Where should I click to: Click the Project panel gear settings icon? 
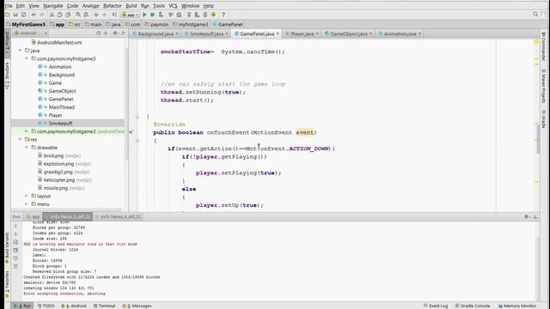pos(115,33)
